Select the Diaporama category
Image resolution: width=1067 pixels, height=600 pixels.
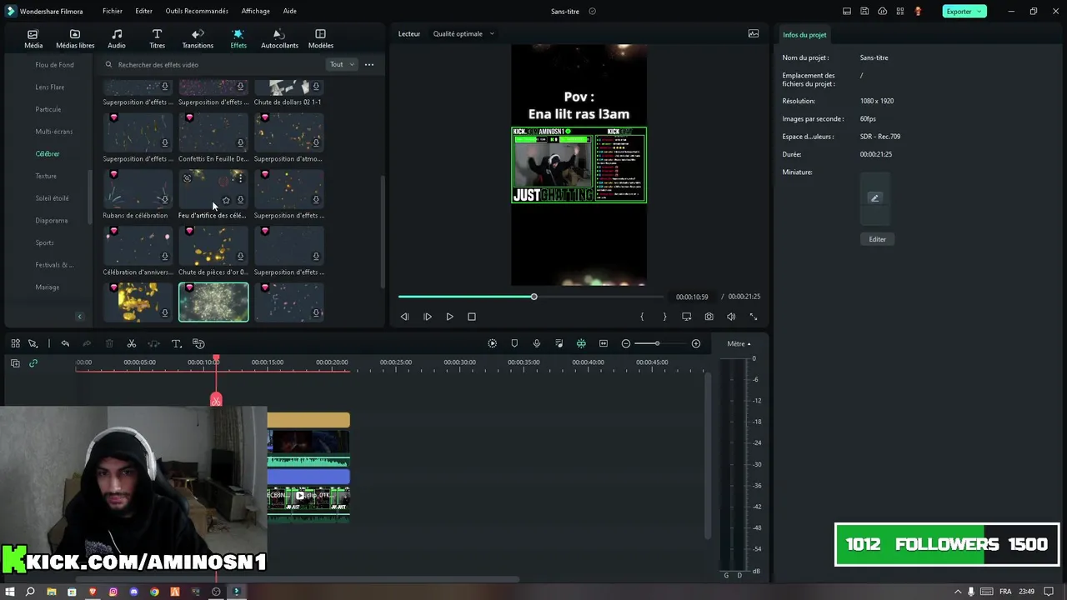(51, 221)
